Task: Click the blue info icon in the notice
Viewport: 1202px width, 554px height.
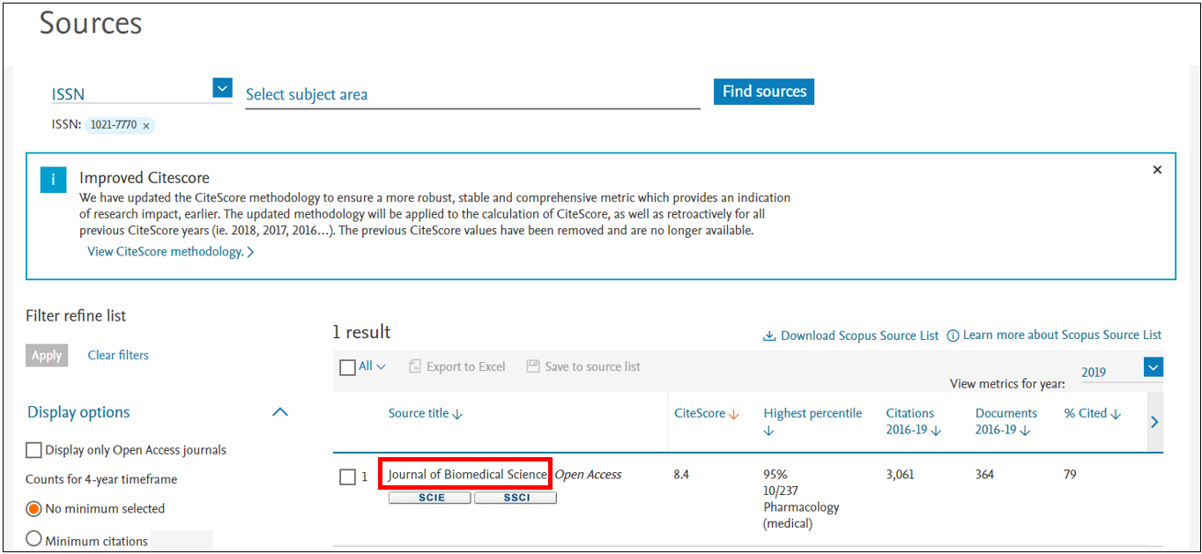Action: (53, 179)
